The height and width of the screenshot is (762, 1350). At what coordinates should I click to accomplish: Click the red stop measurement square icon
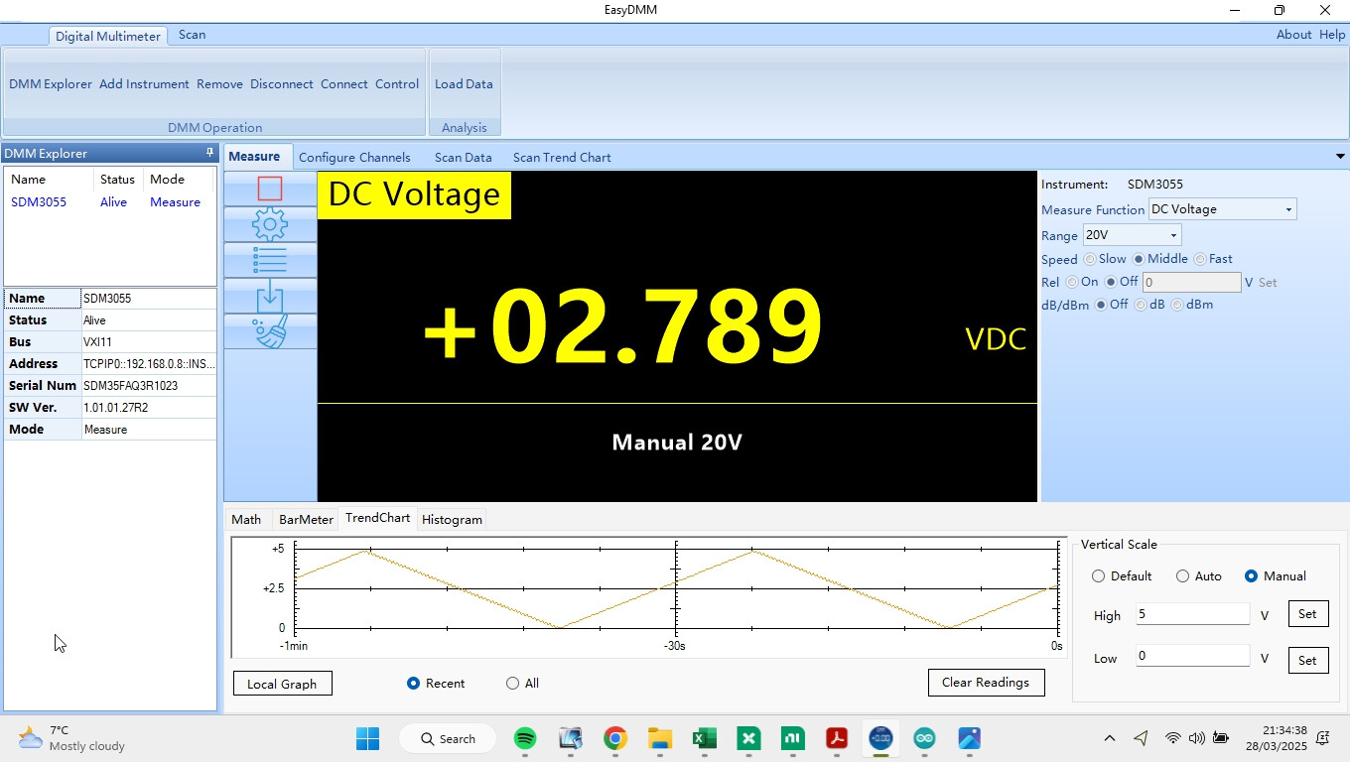pos(270,189)
